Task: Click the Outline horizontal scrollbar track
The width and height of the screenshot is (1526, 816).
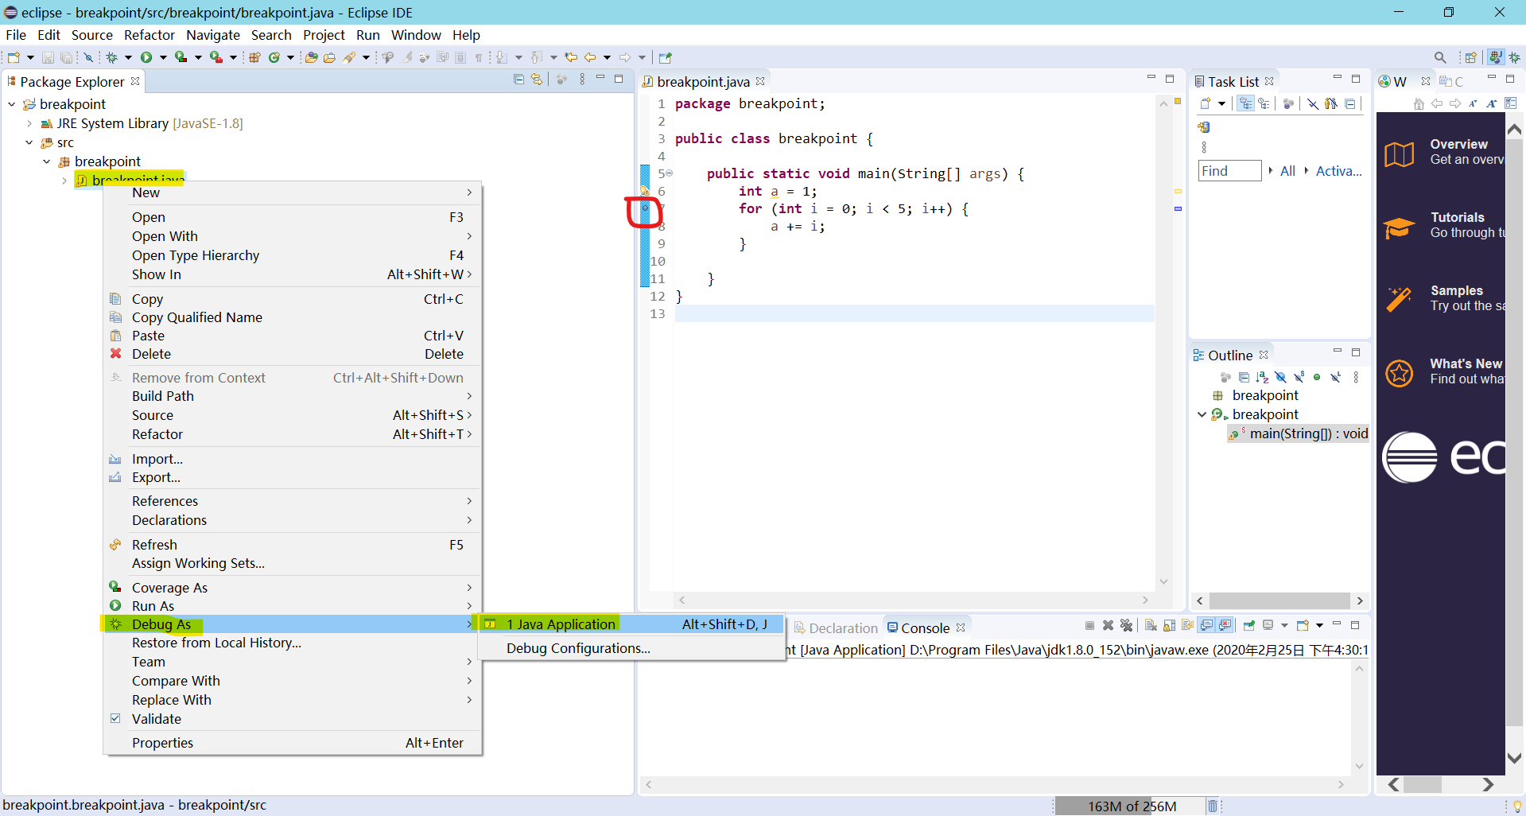Action: [1279, 600]
